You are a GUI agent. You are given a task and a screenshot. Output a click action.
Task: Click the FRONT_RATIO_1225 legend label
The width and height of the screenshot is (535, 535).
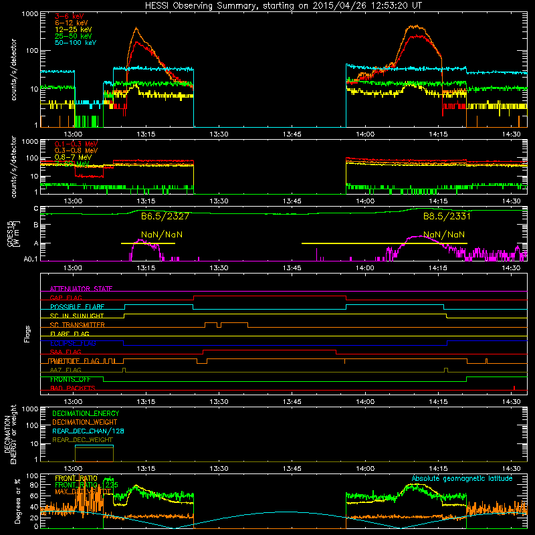tap(86, 486)
